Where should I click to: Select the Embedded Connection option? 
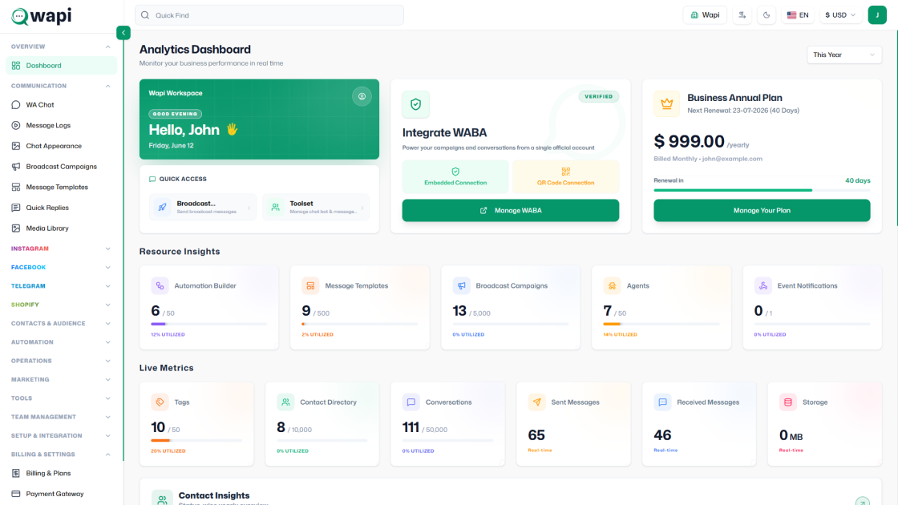pos(455,176)
